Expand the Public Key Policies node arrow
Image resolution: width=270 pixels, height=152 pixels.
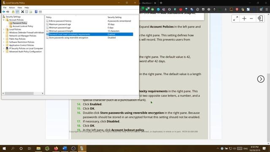coord(4,39)
